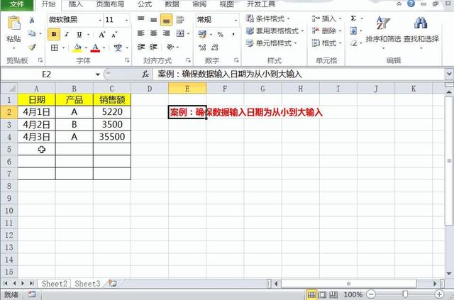
Task: Switch to the 插入 ribbon tab
Action: (76, 4)
